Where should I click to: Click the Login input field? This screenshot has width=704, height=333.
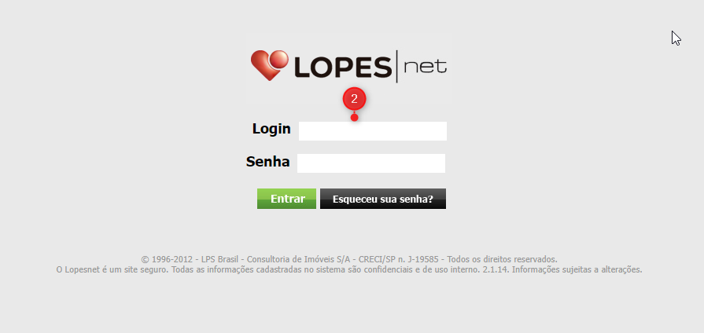373,131
